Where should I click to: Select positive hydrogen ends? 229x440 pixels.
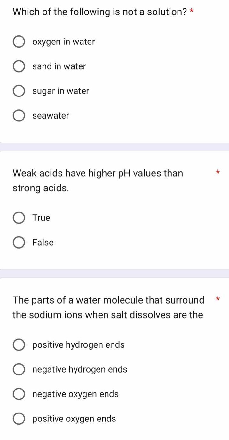click(19, 344)
